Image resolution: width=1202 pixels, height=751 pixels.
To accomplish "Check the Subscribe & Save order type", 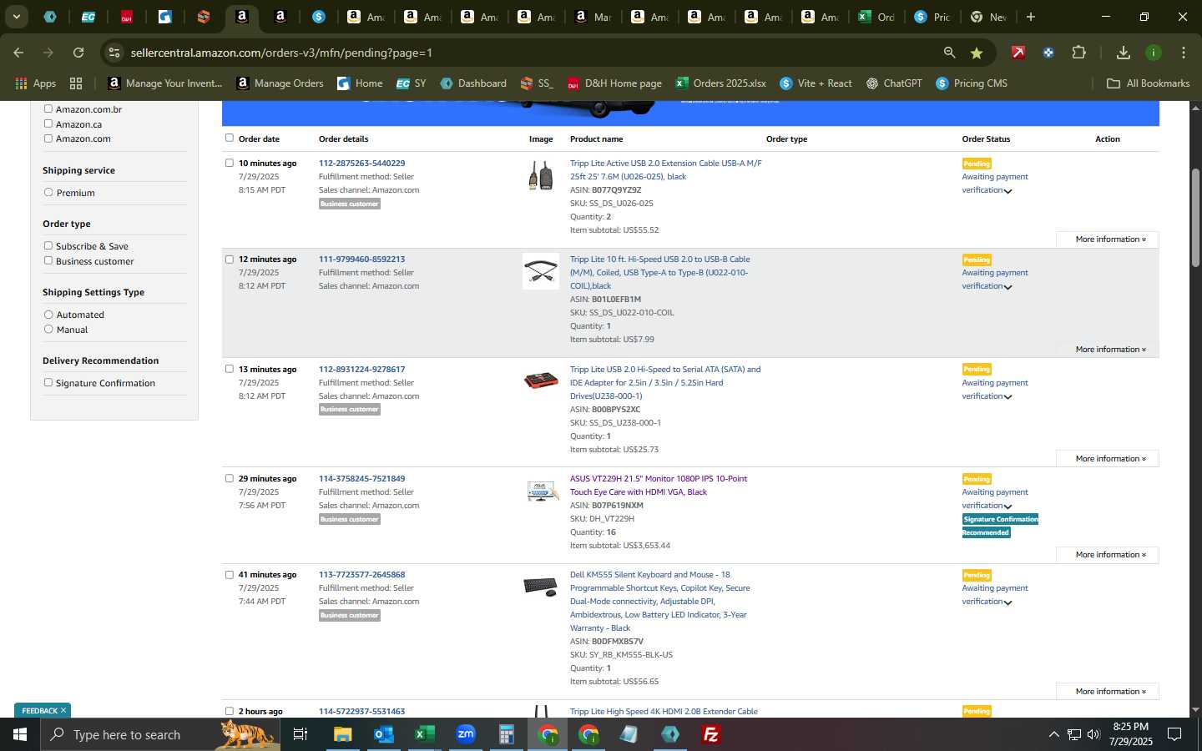I will click(48, 245).
